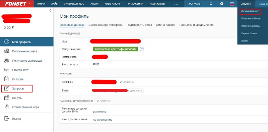
Task: Open the settings gear icon
Action: (222, 4)
